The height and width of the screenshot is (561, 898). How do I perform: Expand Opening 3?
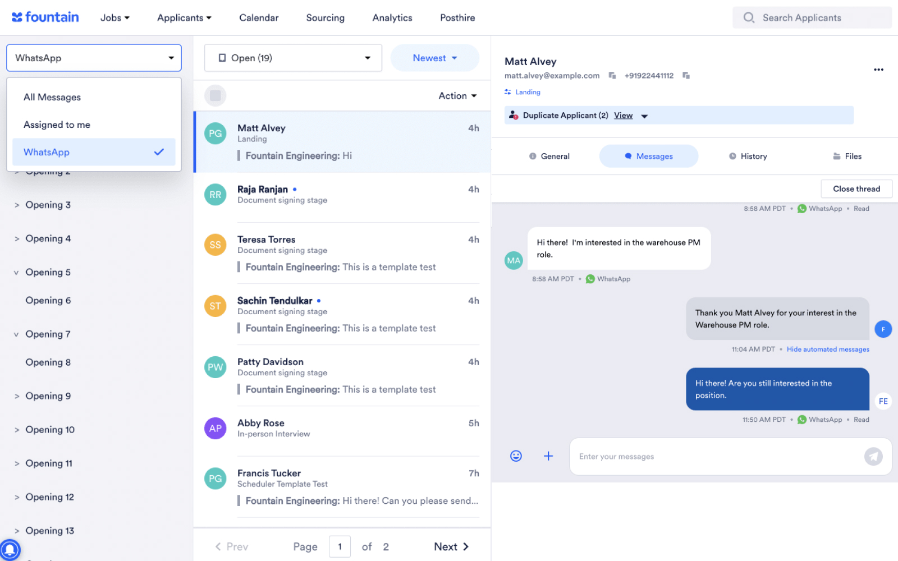[17, 205]
